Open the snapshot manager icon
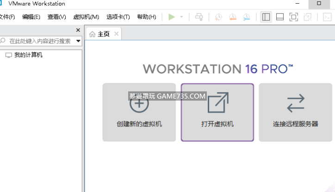The image size is (335, 192). point(247,17)
